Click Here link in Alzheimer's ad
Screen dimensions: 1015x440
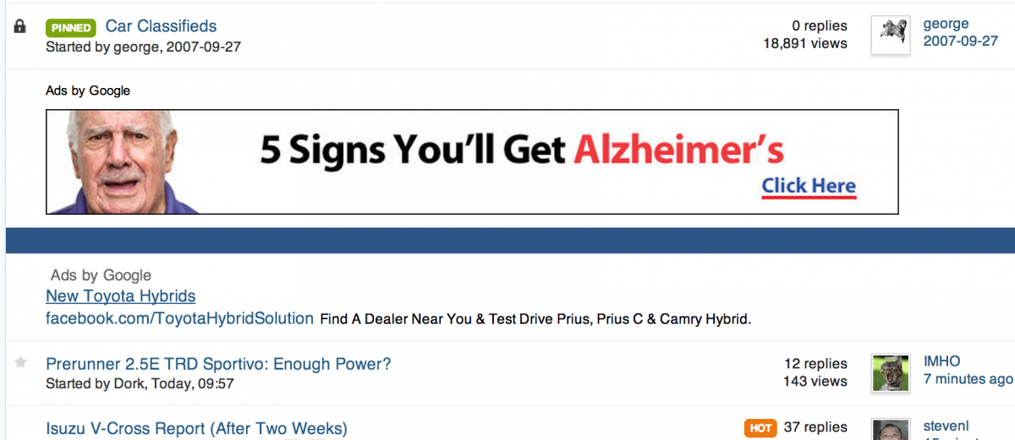pyautogui.click(x=809, y=186)
